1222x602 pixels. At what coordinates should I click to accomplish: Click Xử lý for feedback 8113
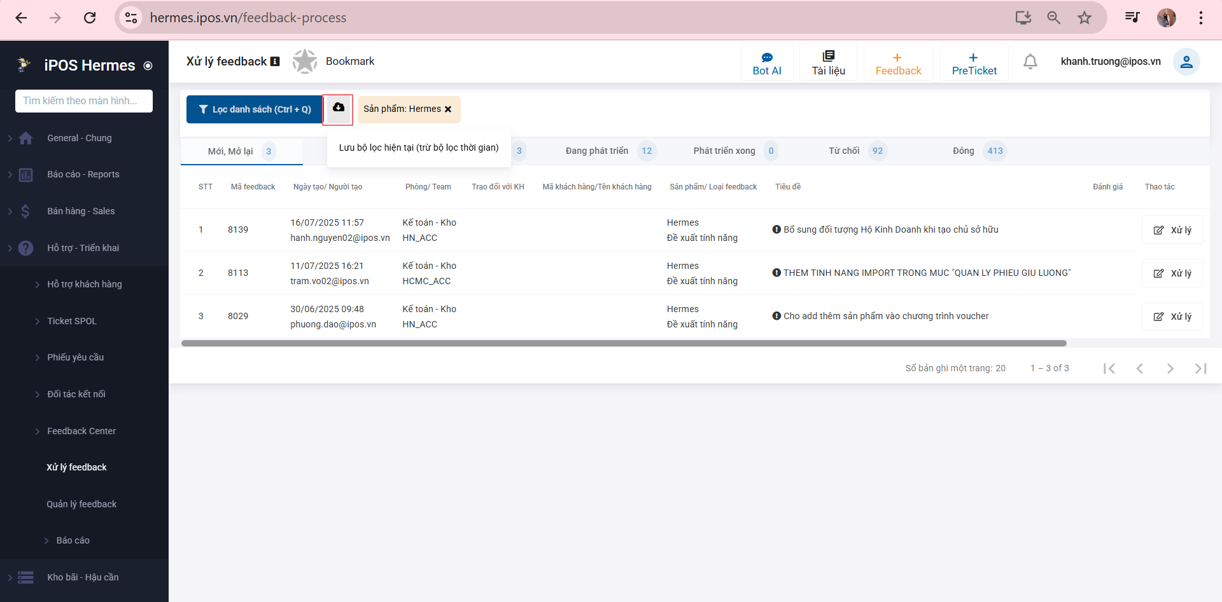(x=1172, y=273)
